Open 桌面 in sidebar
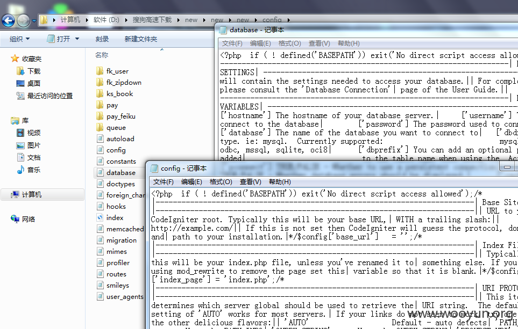This screenshot has height=329, width=518. coord(29,83)
